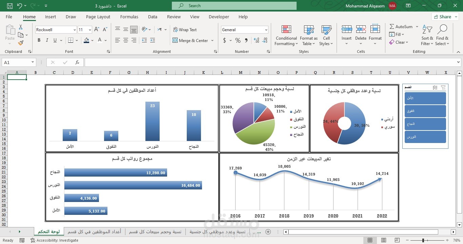This screenshot has height=244, width=463.
Task: Switch to the Page Layout ribbon tab
Action: tap(98, 17)
